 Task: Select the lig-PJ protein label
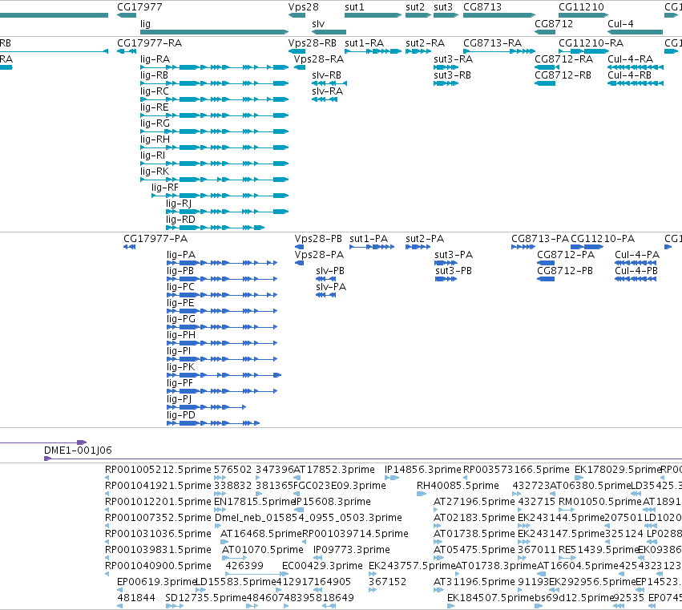click(x=179, y=399)
